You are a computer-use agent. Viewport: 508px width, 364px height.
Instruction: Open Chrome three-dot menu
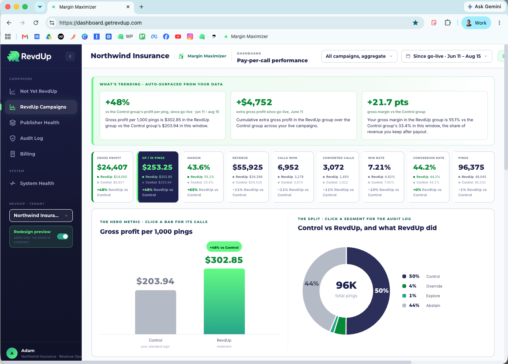pos(499,23)
